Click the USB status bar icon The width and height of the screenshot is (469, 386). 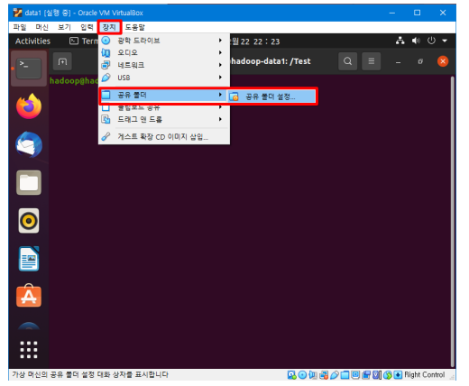[x=335, y=375]
